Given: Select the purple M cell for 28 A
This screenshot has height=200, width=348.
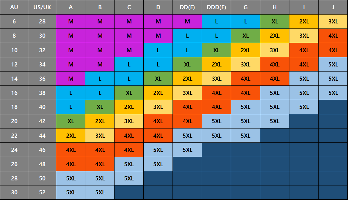Looking at the screenshot, I should pos(70,21).
